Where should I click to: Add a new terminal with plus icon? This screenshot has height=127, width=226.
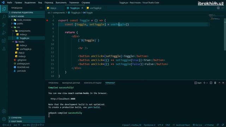click(x=204, y=83)
